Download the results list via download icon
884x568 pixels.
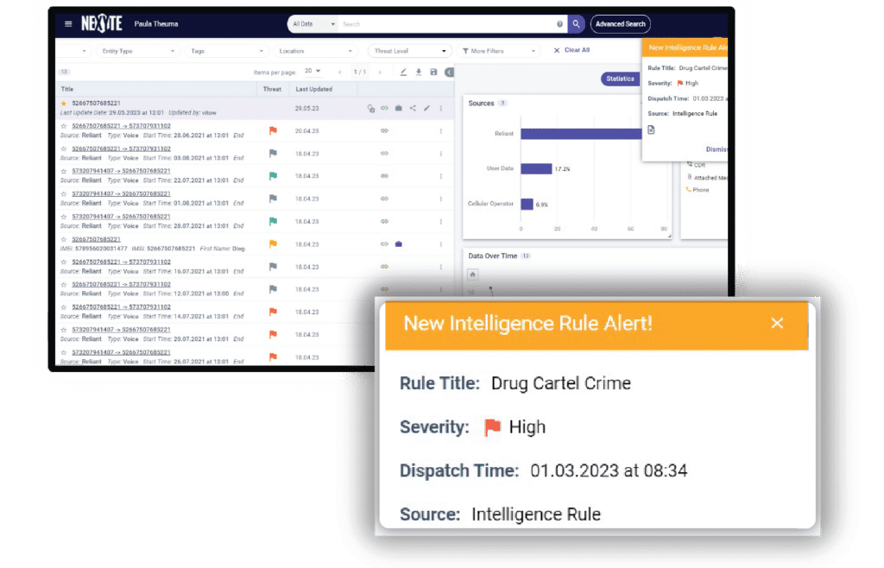coord(419,73)
